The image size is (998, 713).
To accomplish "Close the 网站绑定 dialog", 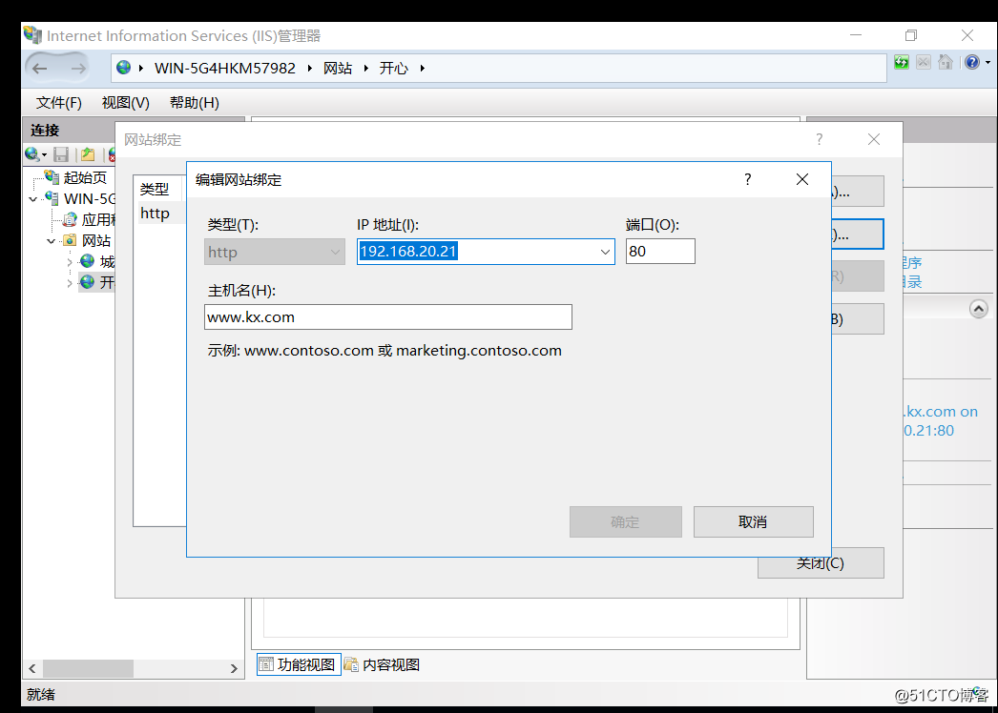I will pos(874,139).
